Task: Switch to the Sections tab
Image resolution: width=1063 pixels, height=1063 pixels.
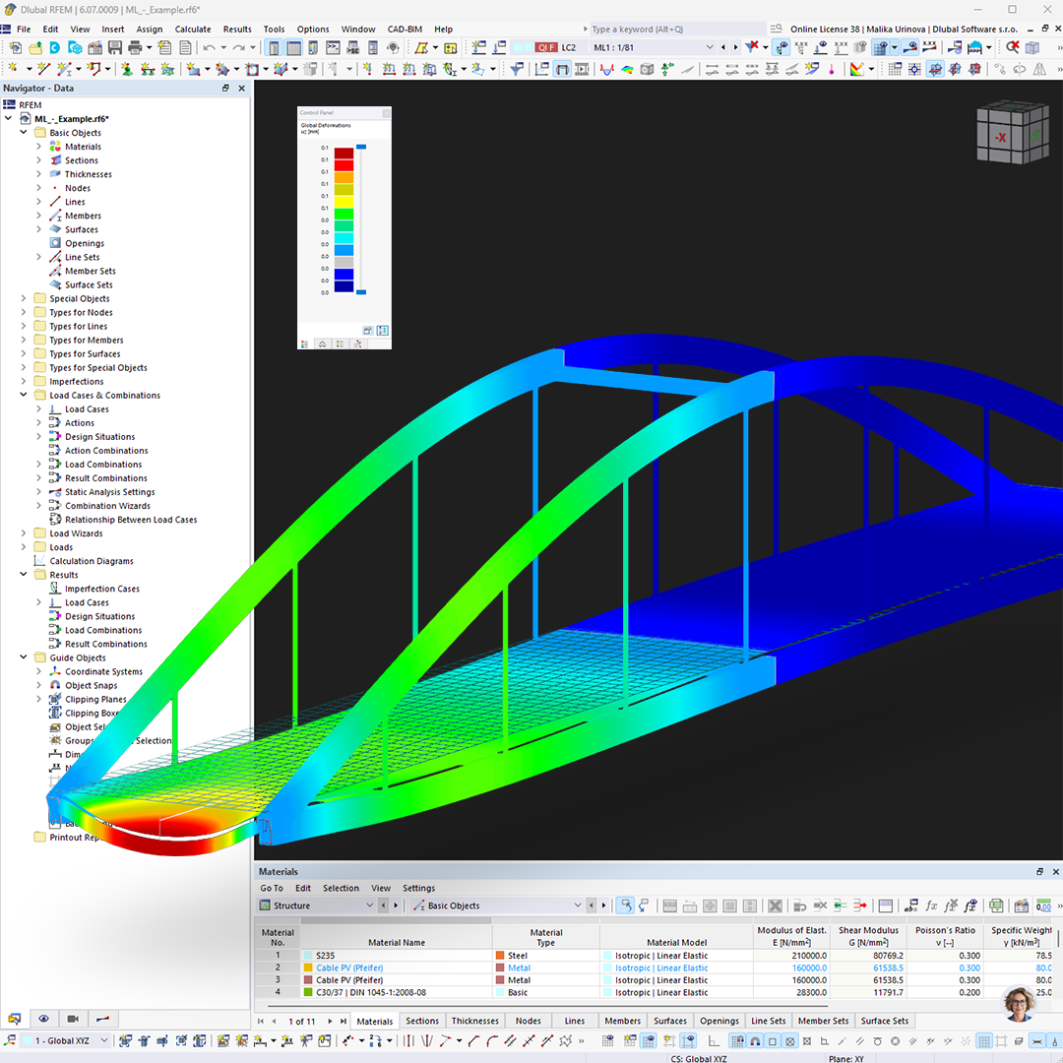Action: click(422, 1021)
